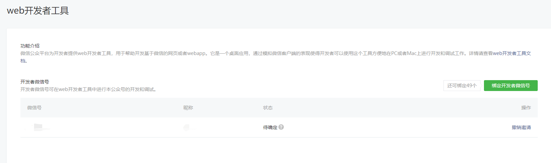Select the 昵称 column header
The image size is (551, 163).
point(188,108)
